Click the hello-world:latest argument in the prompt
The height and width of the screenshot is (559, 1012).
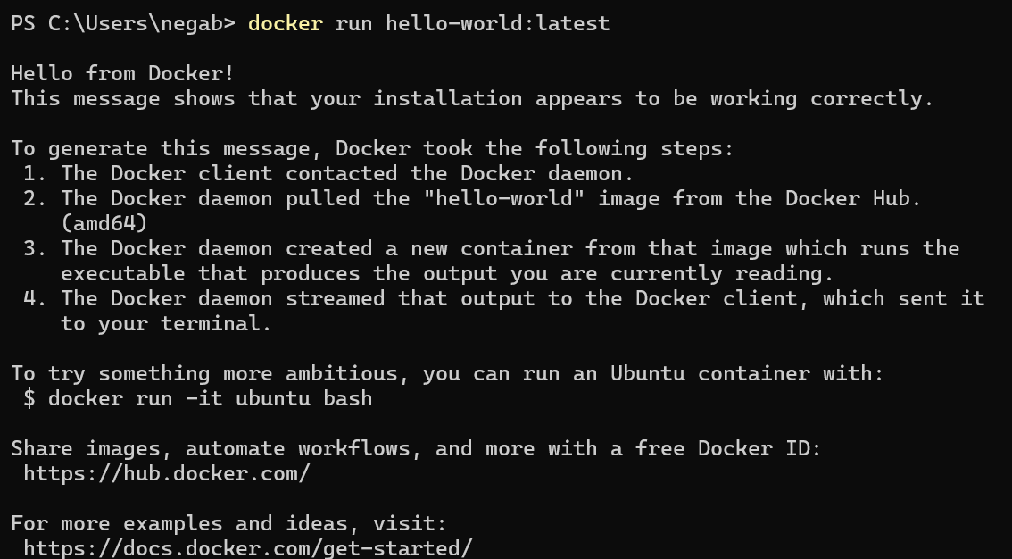(498, 24)
